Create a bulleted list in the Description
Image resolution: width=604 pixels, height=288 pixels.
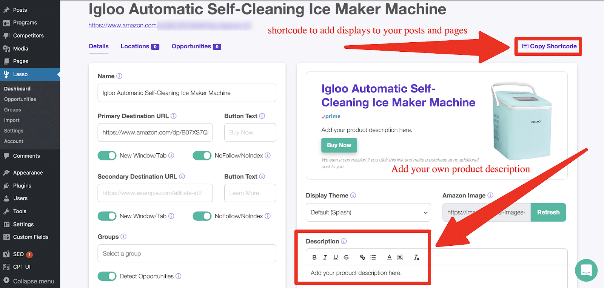pyautogui.click(x=373, y=257)
